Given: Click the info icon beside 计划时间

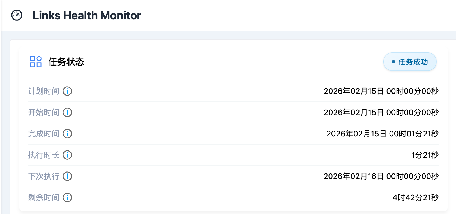Looking at the screenshot, I should tap(67, 91).
